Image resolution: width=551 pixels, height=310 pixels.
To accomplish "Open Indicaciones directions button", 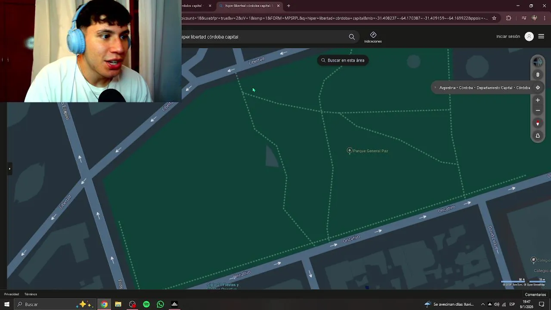I will (373, 37).
